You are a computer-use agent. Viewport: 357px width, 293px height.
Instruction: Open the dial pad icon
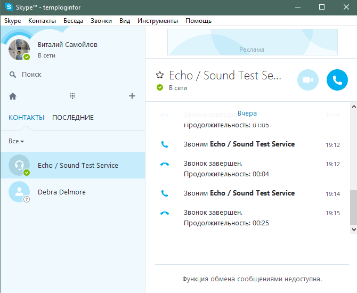(x=72, y=96)
